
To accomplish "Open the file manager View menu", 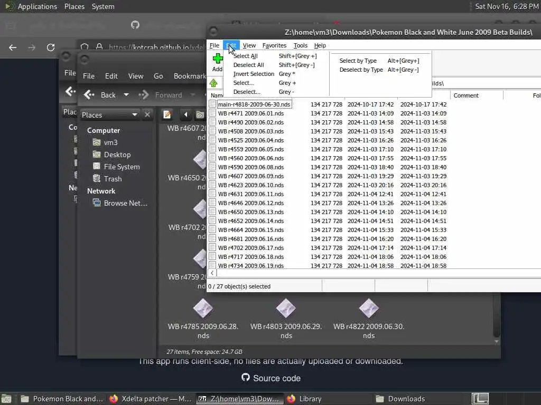I will [136, 76].
